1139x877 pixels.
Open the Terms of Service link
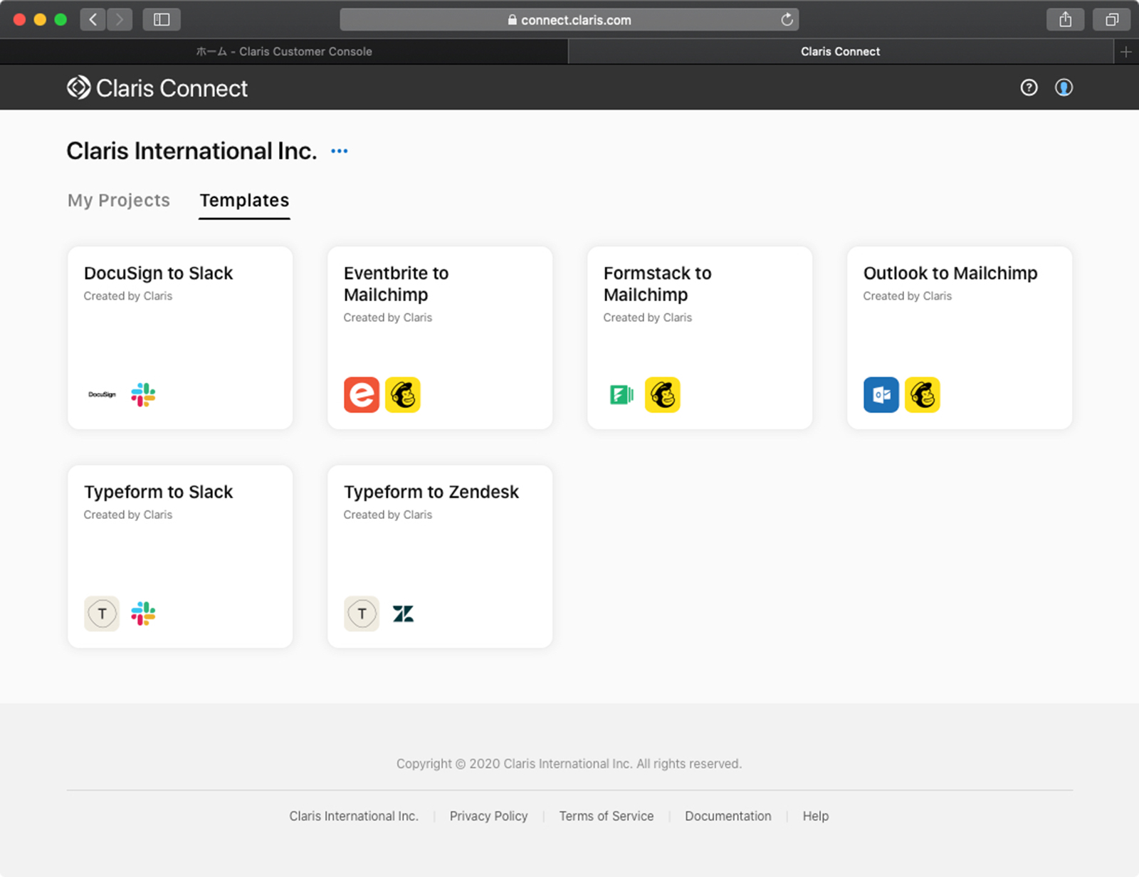(x=606, y=816)
